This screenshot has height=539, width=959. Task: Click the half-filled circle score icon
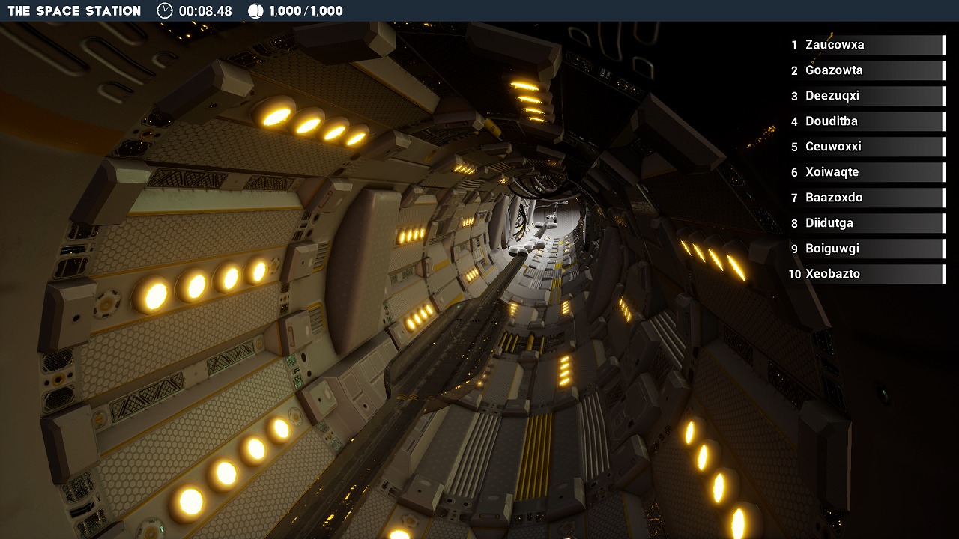pyautogui.click(x=255, y=10)
